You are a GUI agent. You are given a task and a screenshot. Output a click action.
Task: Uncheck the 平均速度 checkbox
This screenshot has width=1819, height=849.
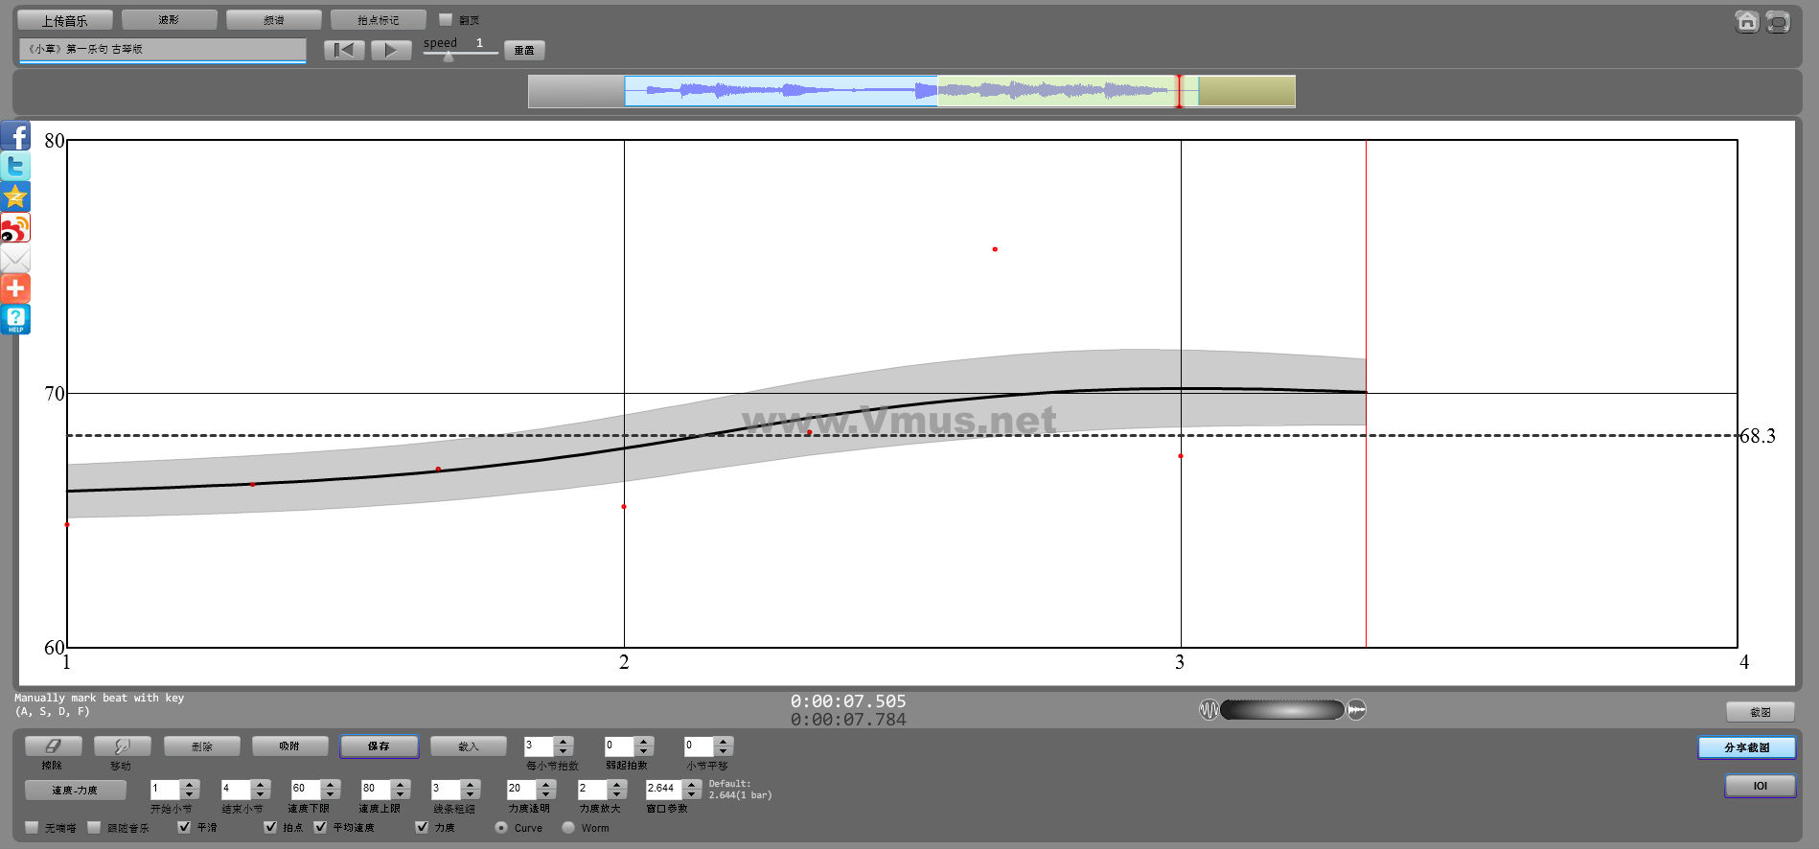point(320,827)
